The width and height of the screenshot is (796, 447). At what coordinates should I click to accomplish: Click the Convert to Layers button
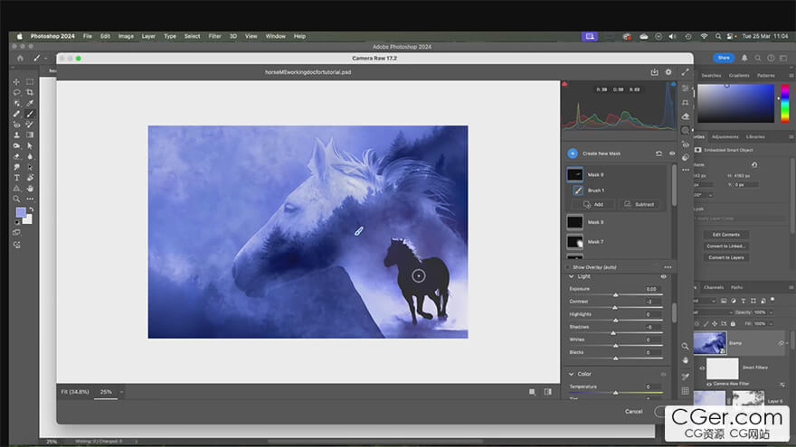[726, 257]
